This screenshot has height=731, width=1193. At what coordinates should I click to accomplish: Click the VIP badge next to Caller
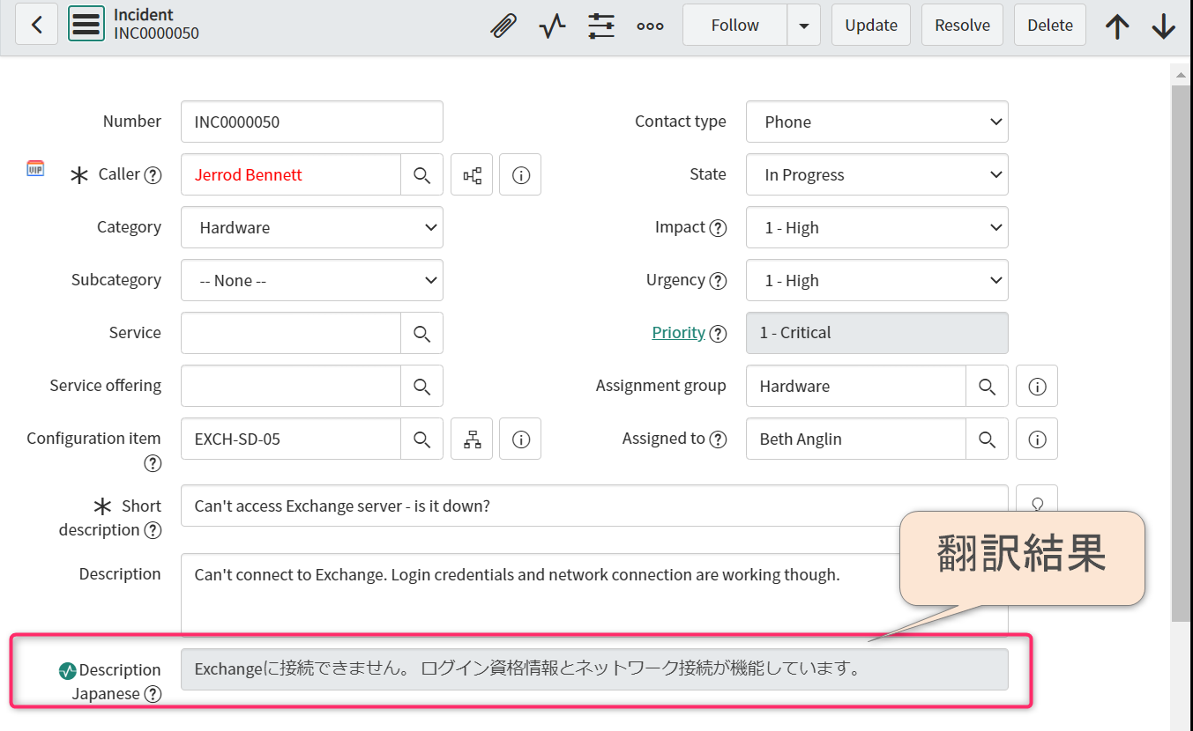coord(34,167)
